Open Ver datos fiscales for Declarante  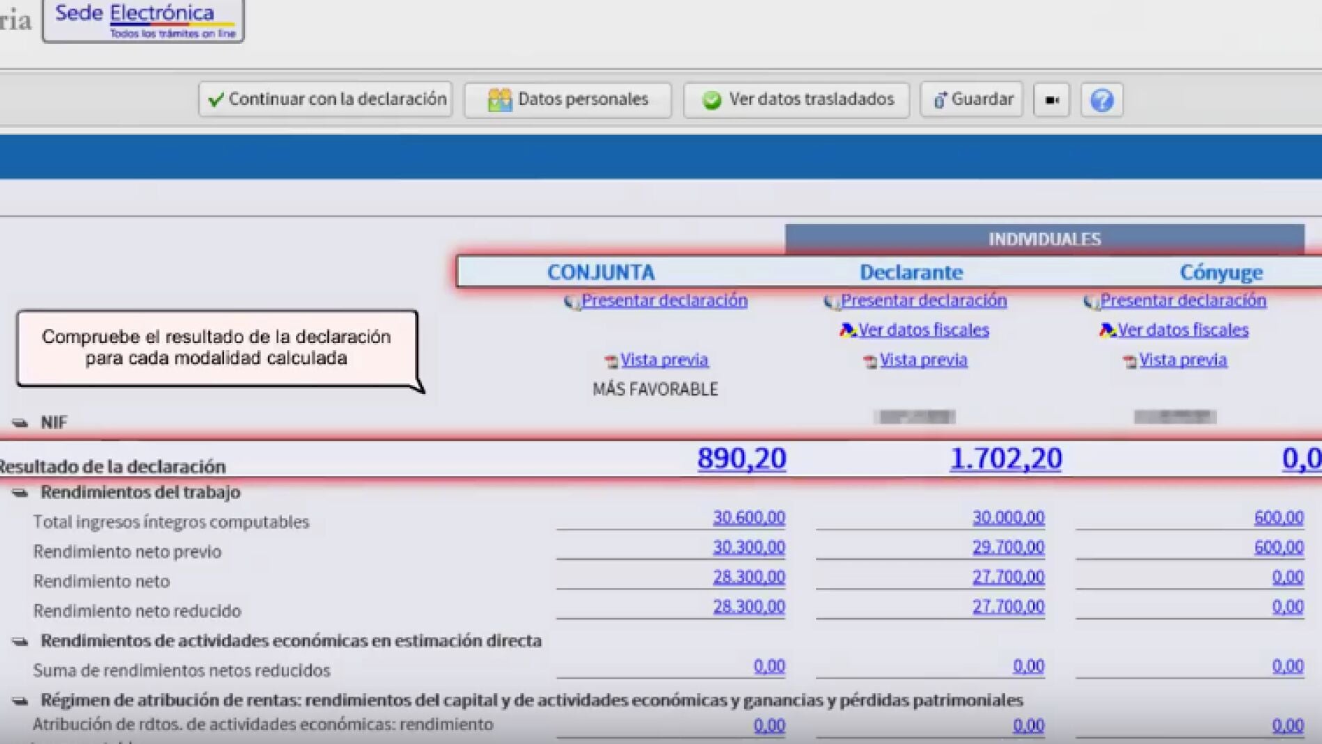click(x=922, y=330)
